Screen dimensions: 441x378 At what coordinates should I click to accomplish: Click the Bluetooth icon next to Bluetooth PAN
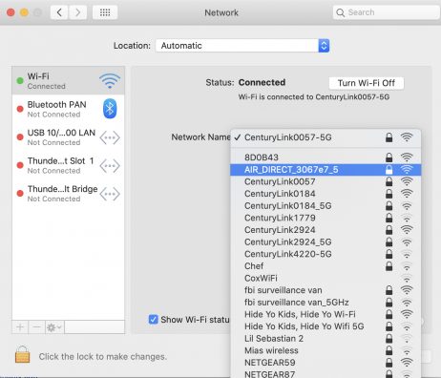pyautogui.click(x=110, y=109)
